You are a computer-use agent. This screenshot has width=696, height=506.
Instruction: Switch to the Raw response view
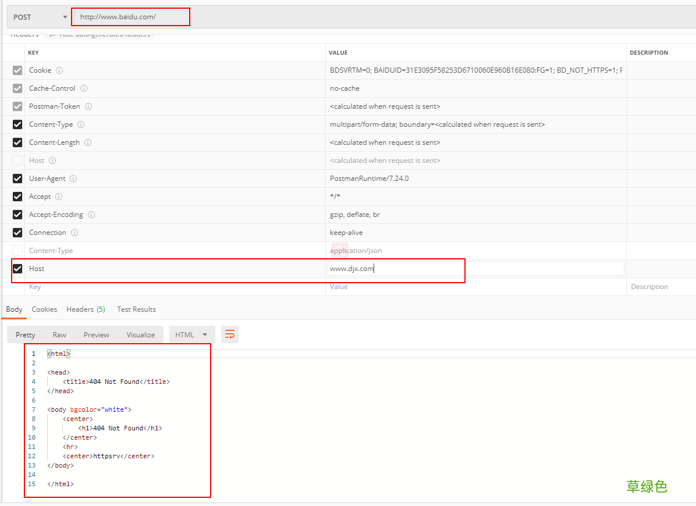(59, 335)
